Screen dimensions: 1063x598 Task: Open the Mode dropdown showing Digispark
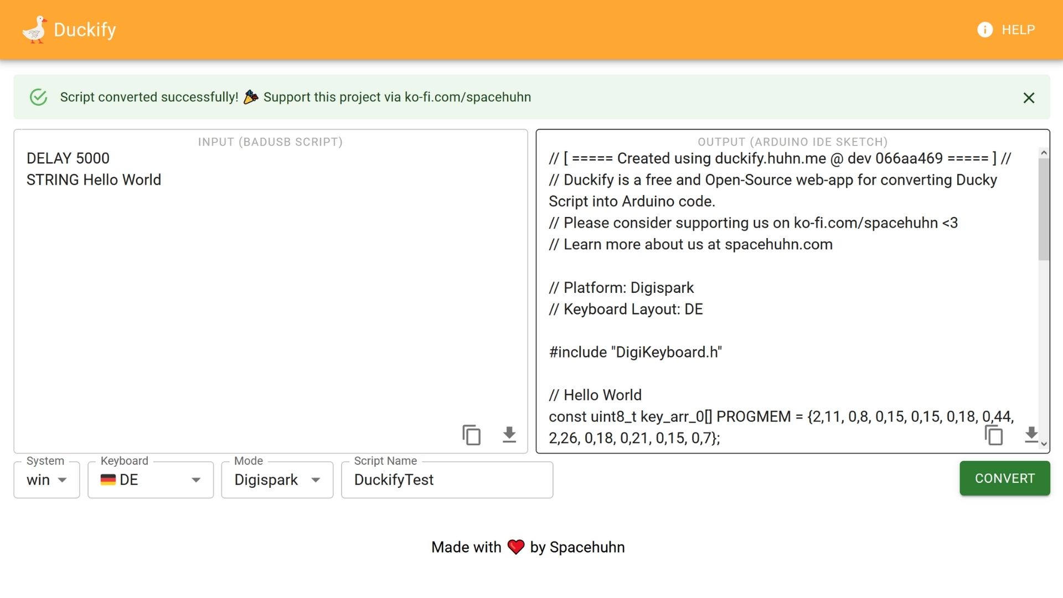(277, 480)
